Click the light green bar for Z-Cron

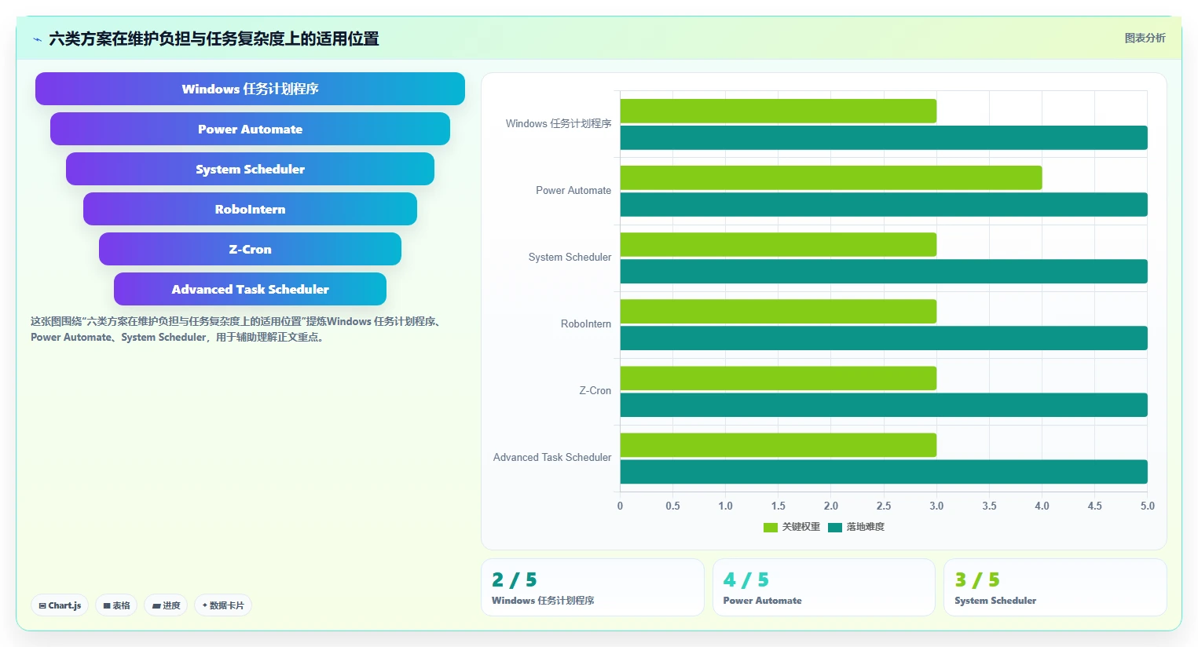[779, 378]
